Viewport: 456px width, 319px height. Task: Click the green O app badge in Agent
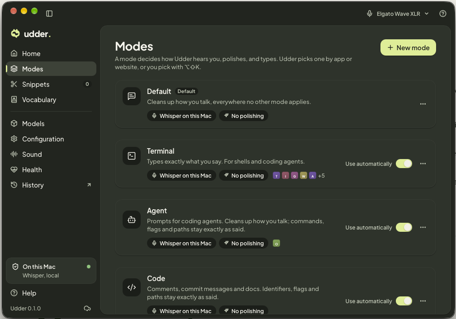coord(276,244)
